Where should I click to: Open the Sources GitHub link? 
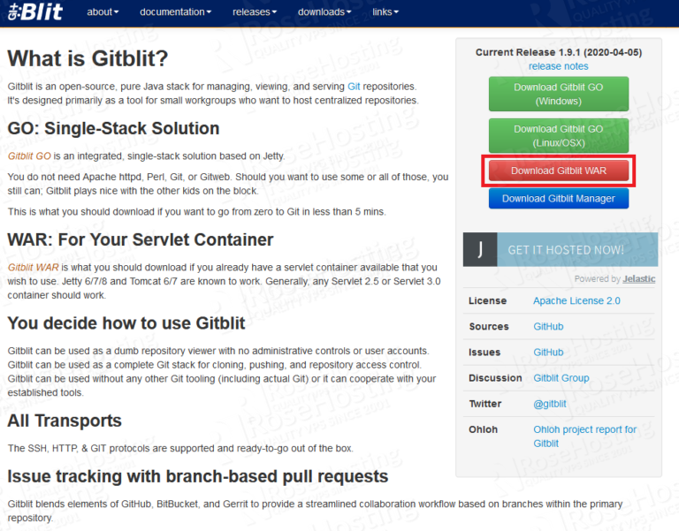tap(548, 327)
